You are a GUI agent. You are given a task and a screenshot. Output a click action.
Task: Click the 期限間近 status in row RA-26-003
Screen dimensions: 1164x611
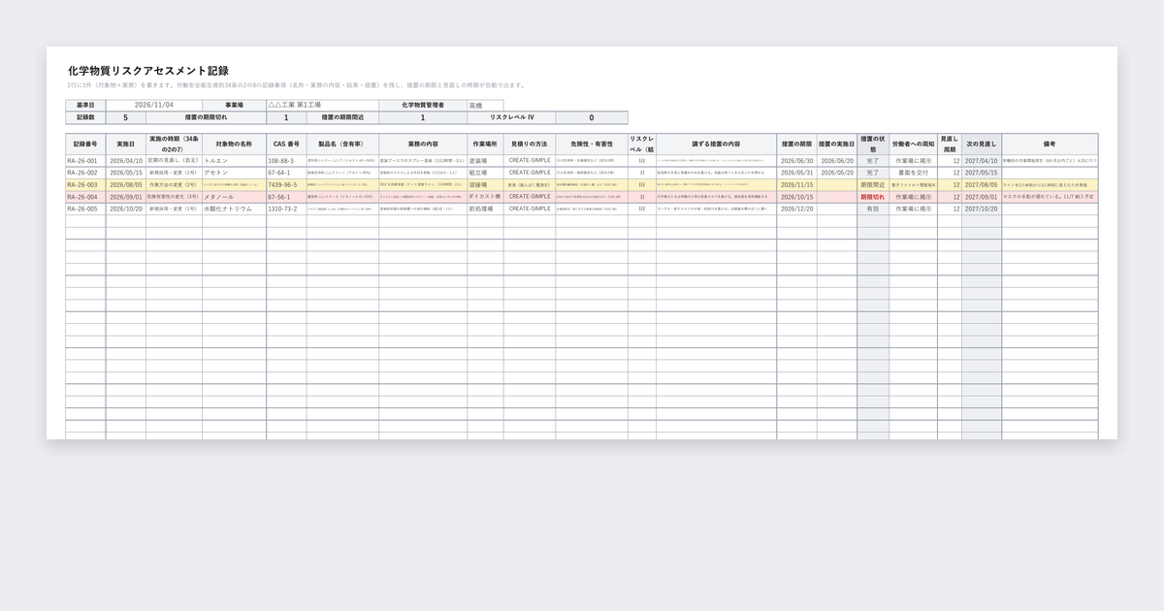[872, 184]
